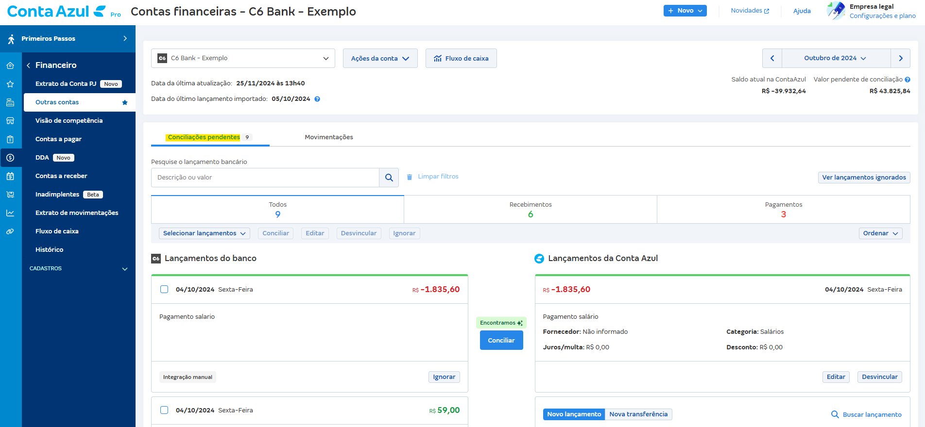Expand Primeiros Passos chevron
This screenshot has width=925, height=427.
click(125, 38)
